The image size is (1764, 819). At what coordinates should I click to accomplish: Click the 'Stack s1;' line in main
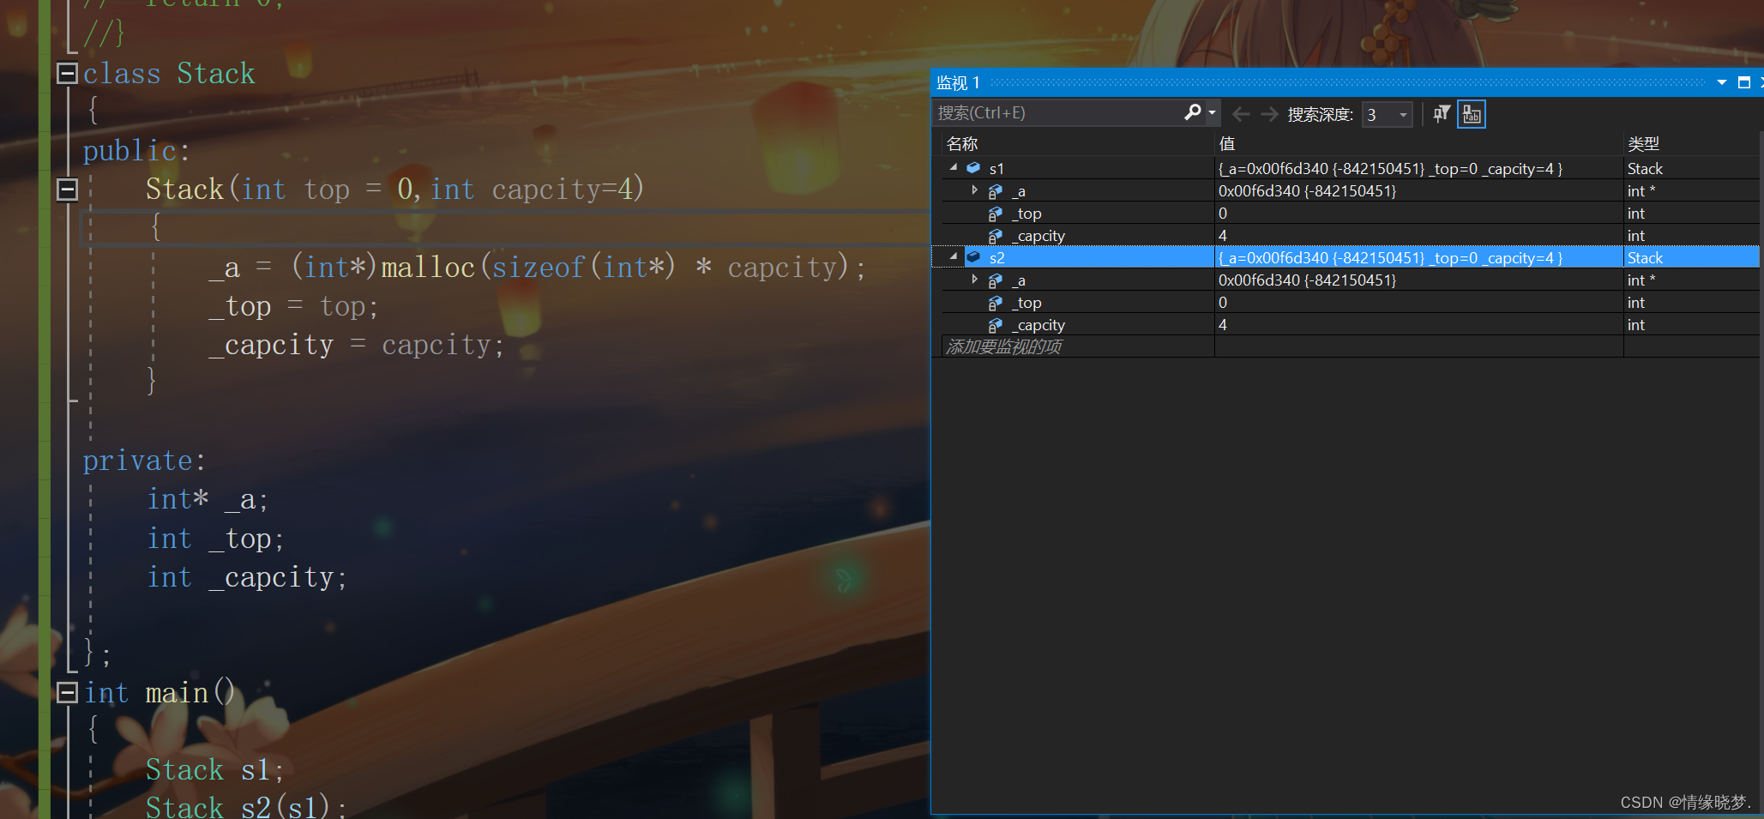[214, 770]
